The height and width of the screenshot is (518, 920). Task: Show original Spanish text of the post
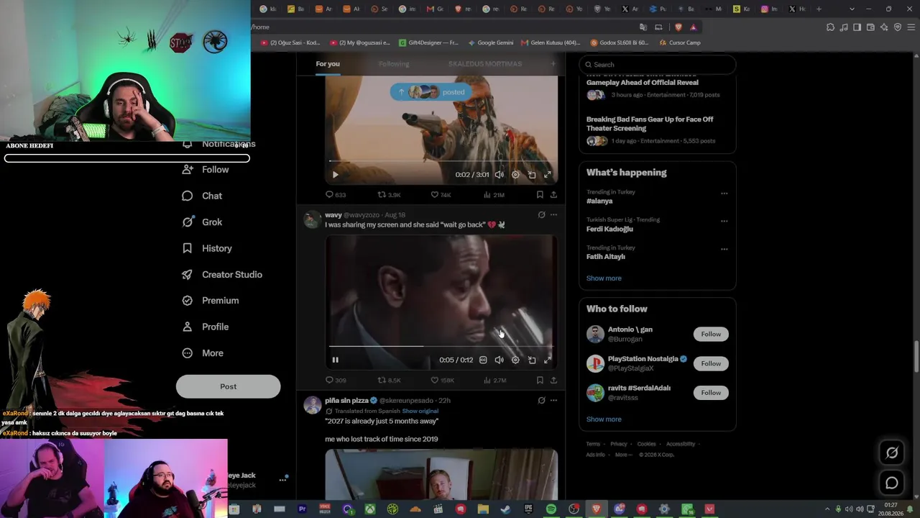[420, 411]
